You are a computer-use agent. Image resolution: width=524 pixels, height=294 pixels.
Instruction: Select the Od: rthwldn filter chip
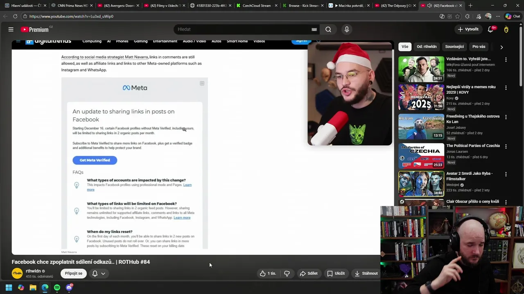pos(427,47)
